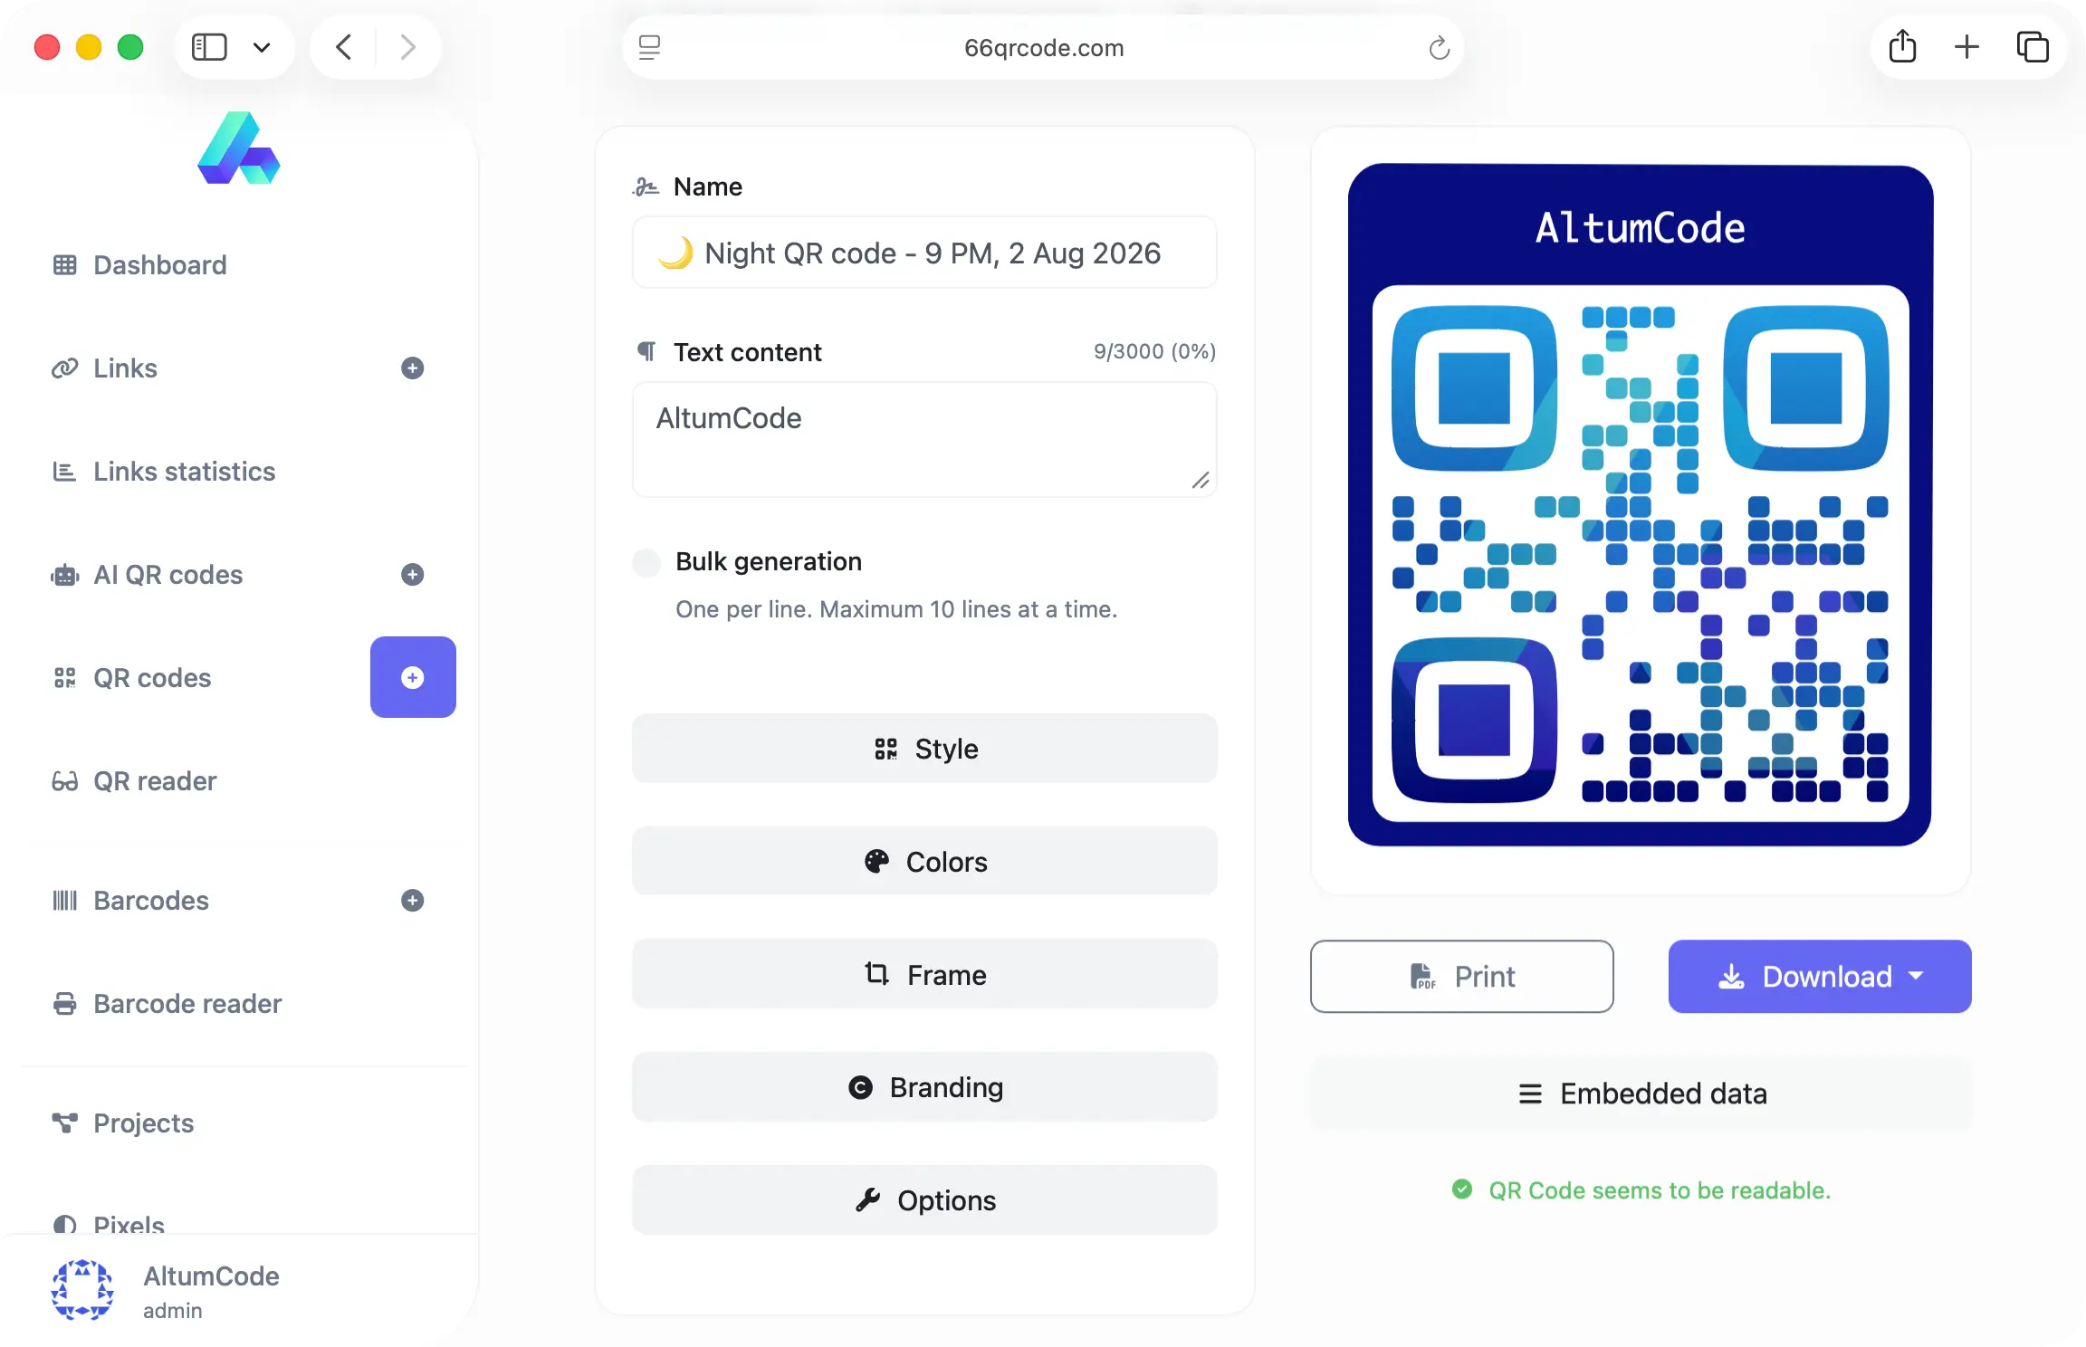The width and height of the screenshot is (2086, 1347).
Task: Open the sidebar tab group chevron
Action: [x=262, y=47]
